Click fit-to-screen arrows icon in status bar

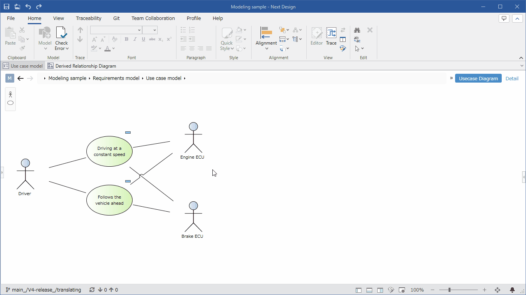(497, 290)
